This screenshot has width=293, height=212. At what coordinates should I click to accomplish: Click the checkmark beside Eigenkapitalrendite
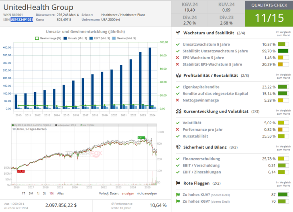178,87
